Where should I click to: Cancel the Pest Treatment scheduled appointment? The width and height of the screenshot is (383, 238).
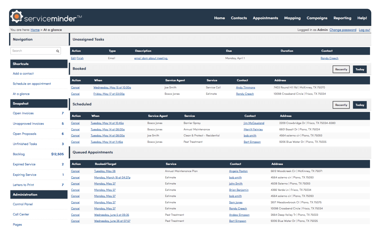(75, 142)
